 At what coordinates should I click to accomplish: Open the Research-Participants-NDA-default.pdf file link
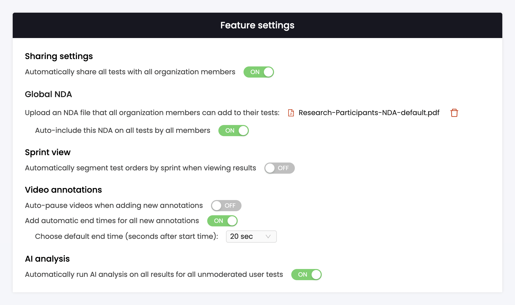click(x=369, y=113)
